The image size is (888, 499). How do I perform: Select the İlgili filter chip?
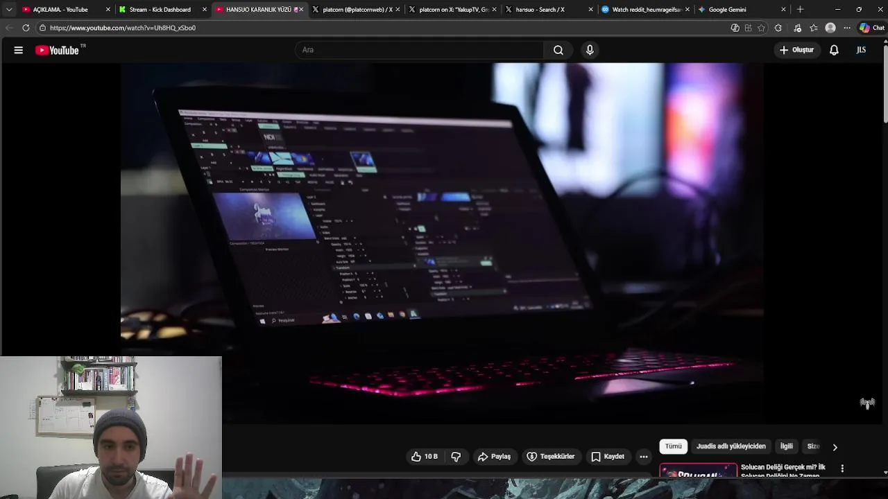point(786,446)
